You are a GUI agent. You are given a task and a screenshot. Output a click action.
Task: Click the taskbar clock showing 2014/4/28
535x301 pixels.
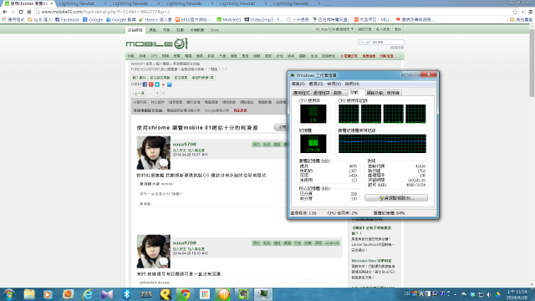pyautogui.click(x=517, y=295)
